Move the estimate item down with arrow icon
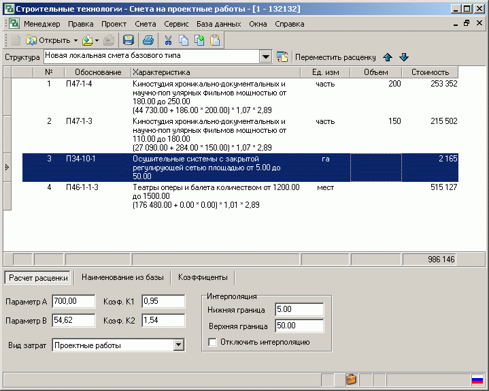 coord(404,57)
